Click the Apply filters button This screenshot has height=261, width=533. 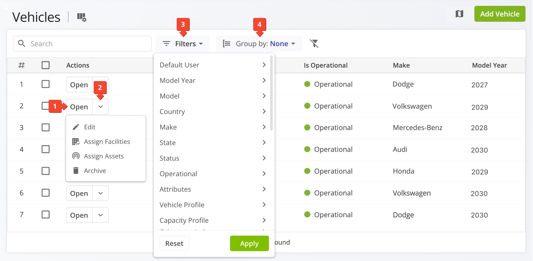tap(249, 243)
